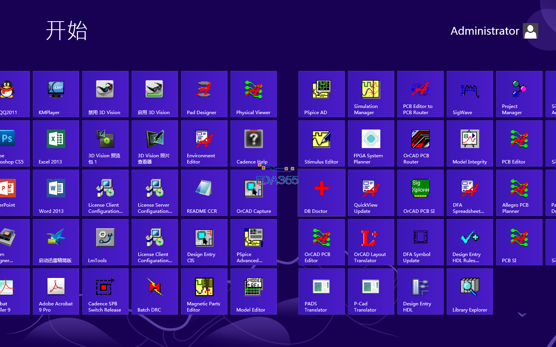556x347 pixels.
Task: Start Stimulus Editor
Action: pos(322,143)
